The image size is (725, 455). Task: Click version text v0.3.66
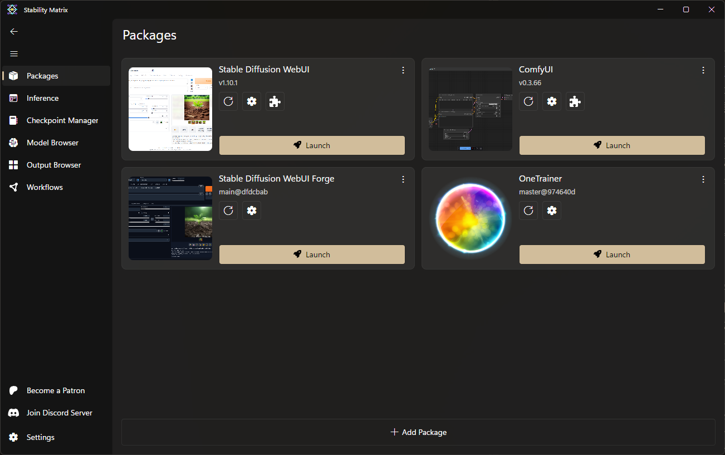[x=530, y=83]
